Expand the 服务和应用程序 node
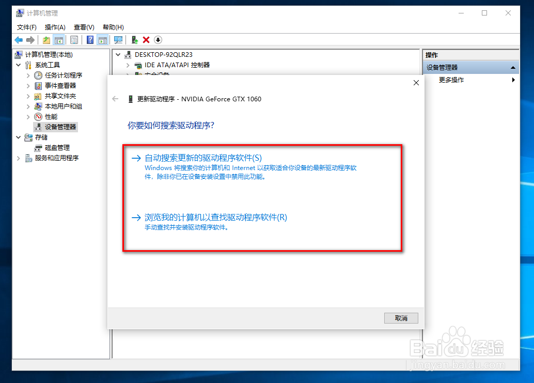The image size is (534, 383). (17, 158)
